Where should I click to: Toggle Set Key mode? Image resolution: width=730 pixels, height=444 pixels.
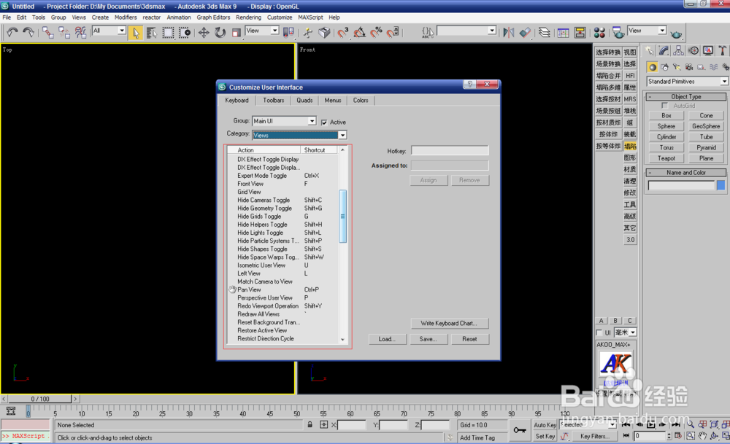(545, 436)
